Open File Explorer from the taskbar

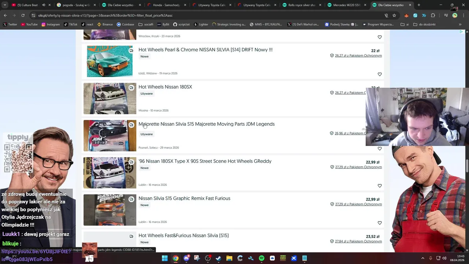pyautogui.click(x=229, y=258)
